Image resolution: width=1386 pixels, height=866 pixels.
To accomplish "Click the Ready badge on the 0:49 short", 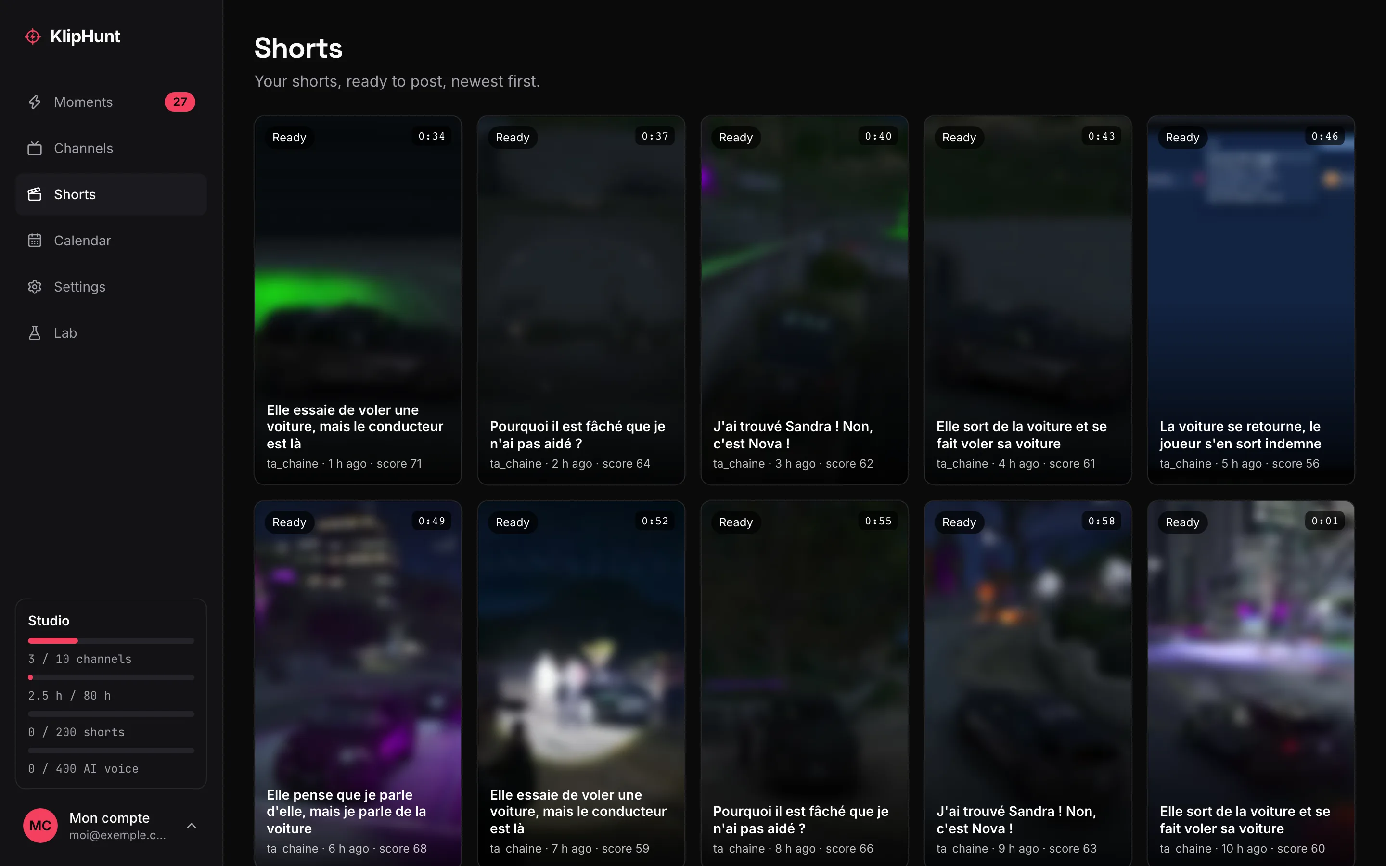I will point(289,522).
